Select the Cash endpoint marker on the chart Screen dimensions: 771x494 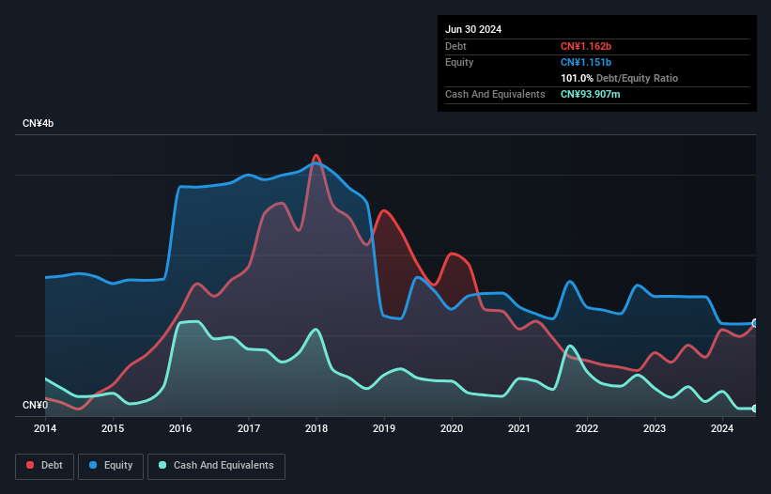(x=755, y=409)
